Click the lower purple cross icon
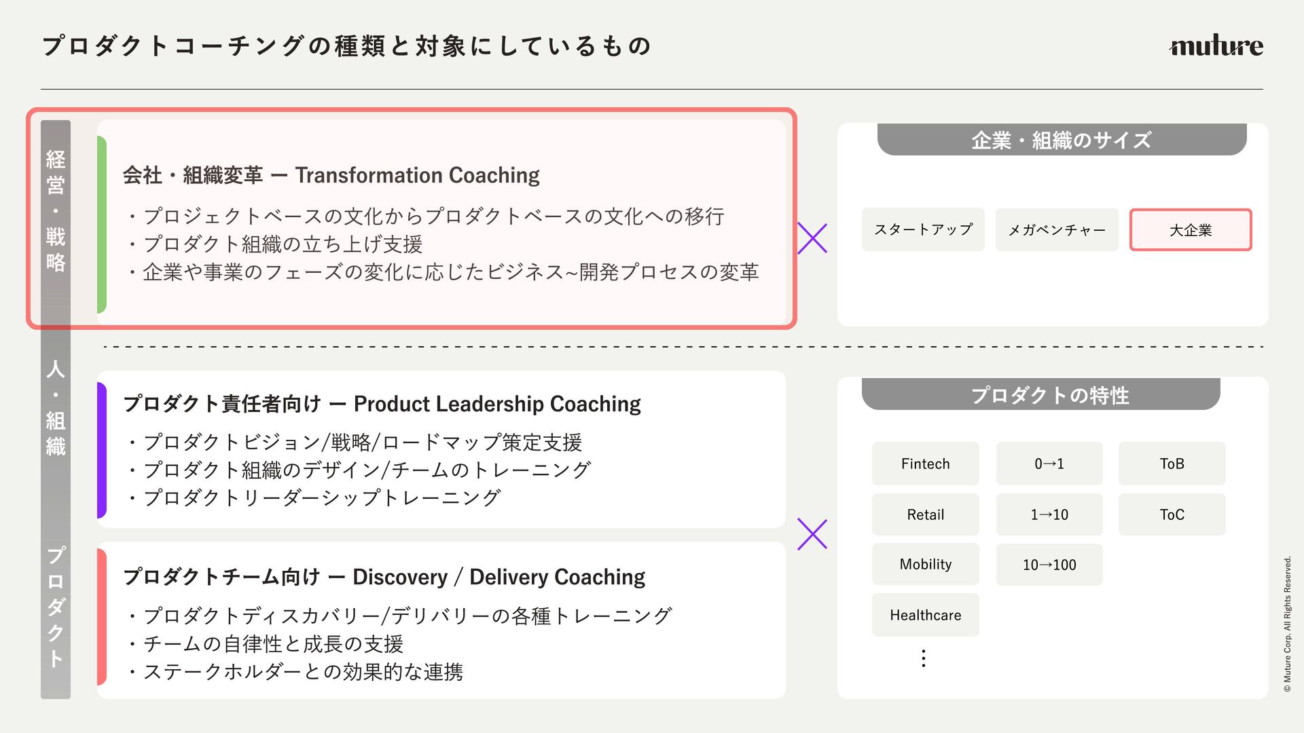 click(812, 534)
